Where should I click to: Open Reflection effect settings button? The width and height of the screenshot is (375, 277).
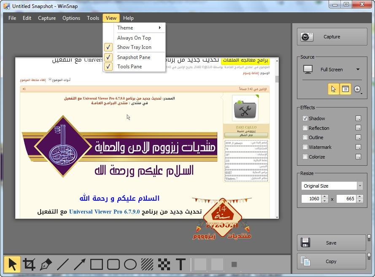pyautogui.click(x=358, y=128)
